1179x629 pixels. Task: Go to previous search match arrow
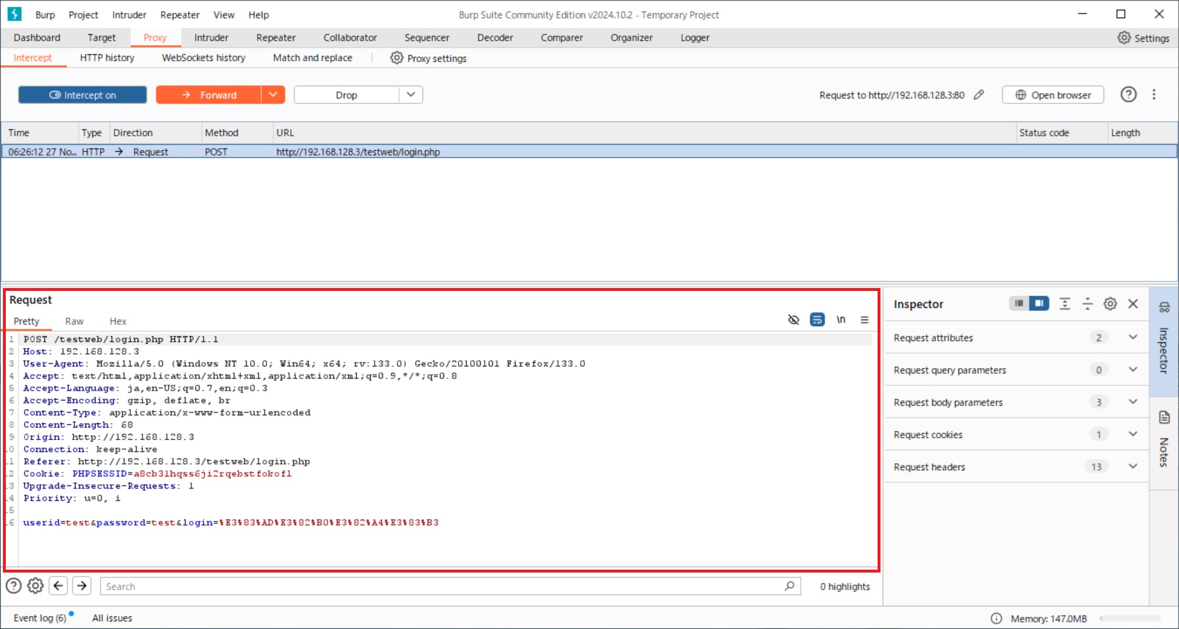click(x=59, y=585)
